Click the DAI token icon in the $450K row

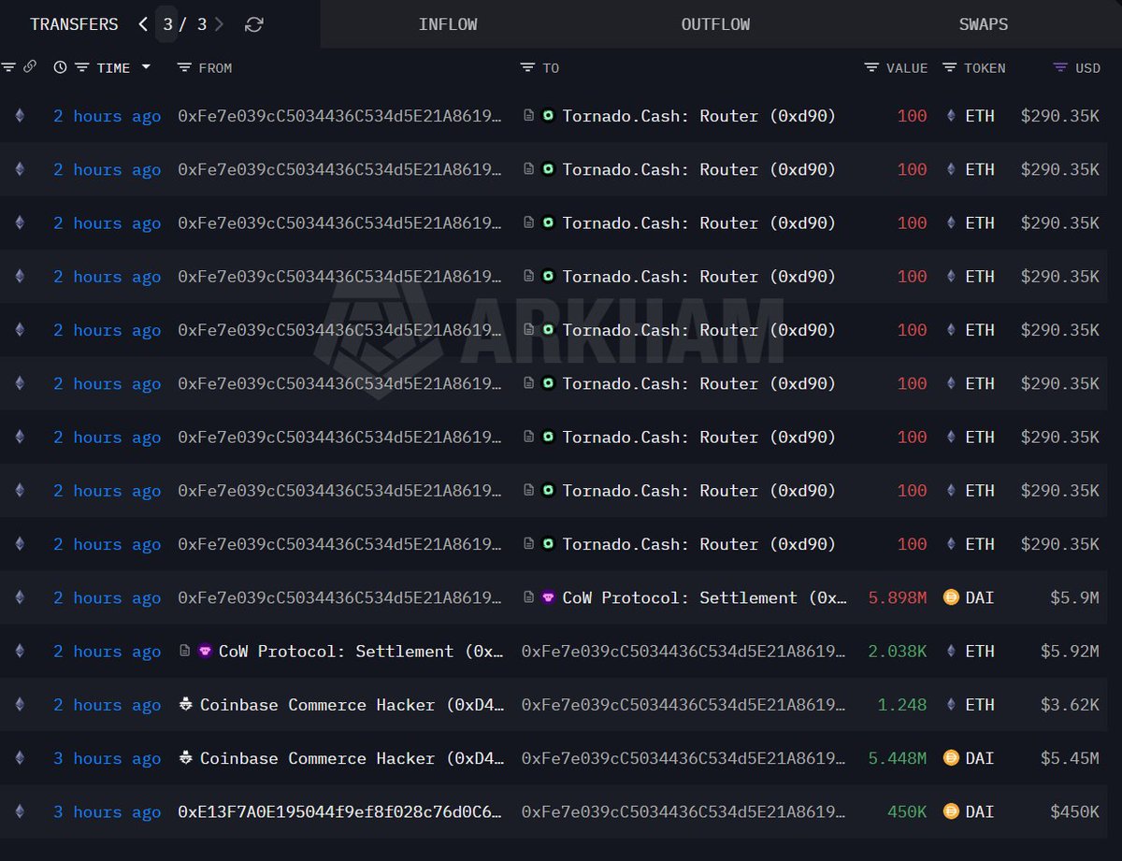(951, 811)
